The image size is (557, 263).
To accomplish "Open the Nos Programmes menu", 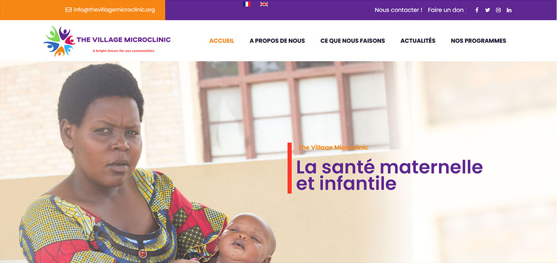I will coord(479,41).
